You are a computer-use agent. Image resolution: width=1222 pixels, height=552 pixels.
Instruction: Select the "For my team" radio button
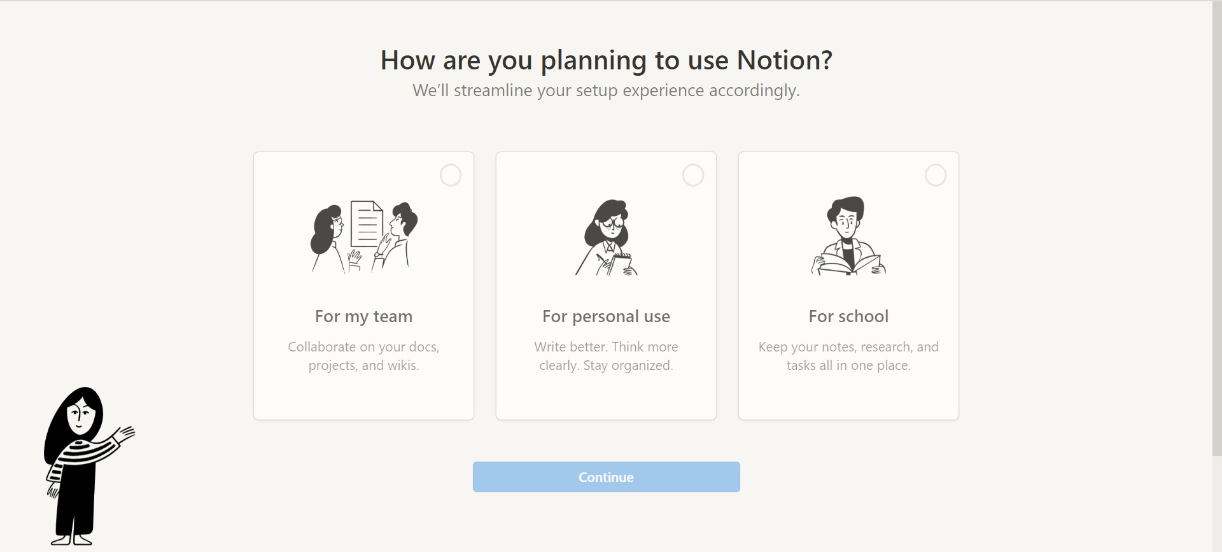451,175
